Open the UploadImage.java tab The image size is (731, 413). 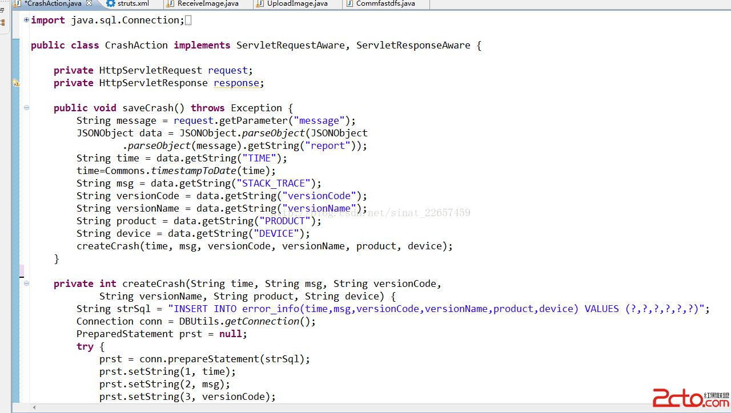click(x=298, y=3)
